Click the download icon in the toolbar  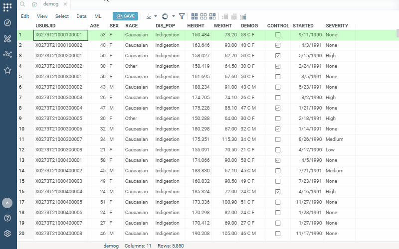pyautogui.click(x=149, y=16)
